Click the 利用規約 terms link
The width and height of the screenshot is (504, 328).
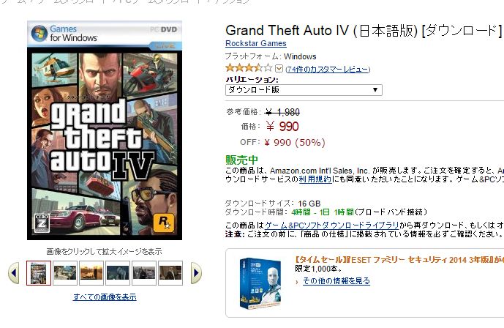click(x=315, y=179)
